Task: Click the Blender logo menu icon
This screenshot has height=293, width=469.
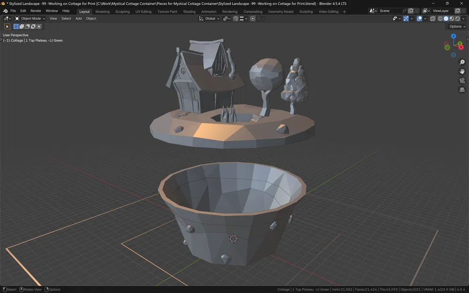Action: point(5,11)
